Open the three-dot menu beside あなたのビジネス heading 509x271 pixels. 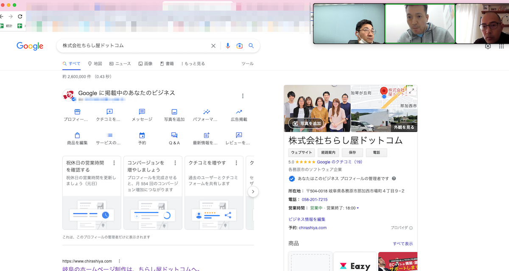click(x=243, y=96)
